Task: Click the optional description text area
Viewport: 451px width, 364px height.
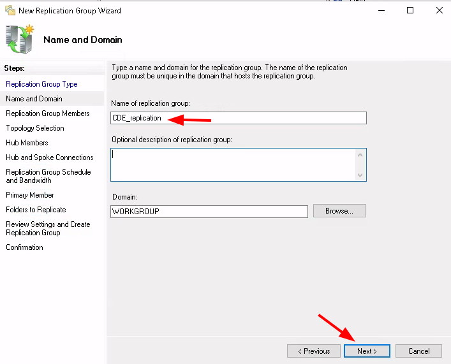Action: coord(233,164)
